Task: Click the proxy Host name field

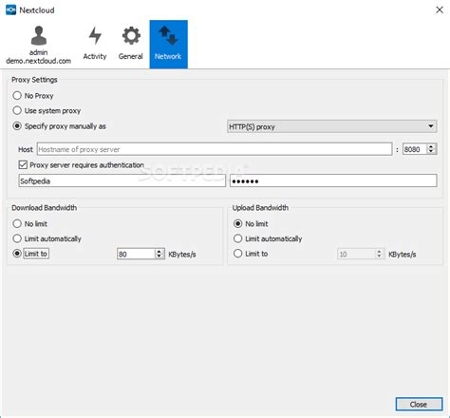Action: 215,149
